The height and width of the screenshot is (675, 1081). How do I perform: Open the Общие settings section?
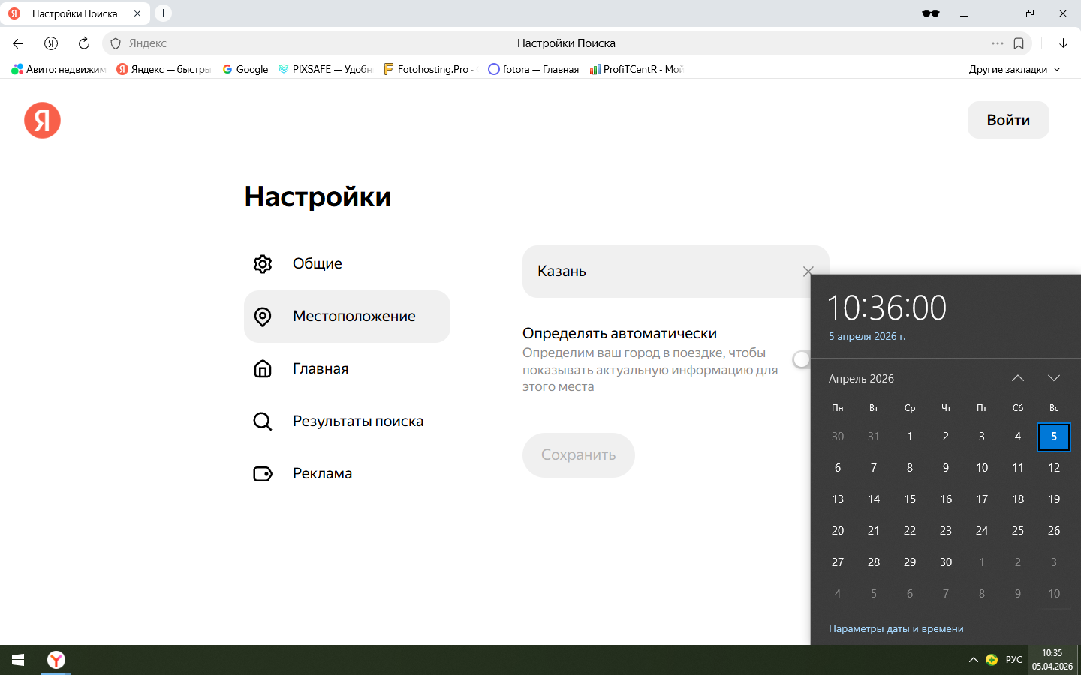(x=317, y=264)
